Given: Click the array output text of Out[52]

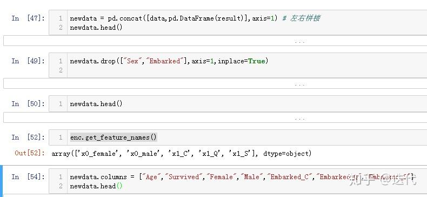Looking at the screenshot, I should (182, 154).
